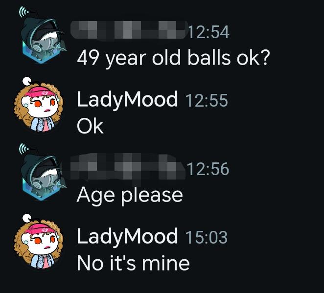
Task: Click the 12:54 timestamp
Action: pos(208,32)
